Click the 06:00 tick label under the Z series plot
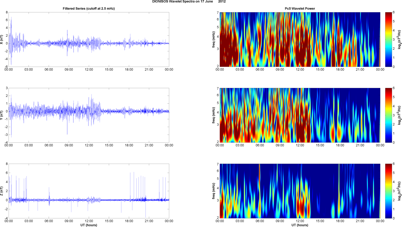The image size is (402, 227). pyautogui.click(x=49, y=221)
